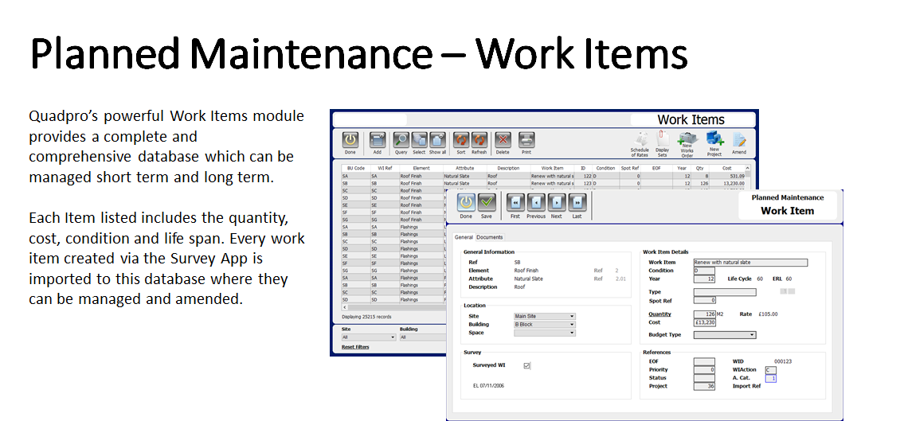Click the Refresh icon
900x421 pixels.
pos(479,141)
